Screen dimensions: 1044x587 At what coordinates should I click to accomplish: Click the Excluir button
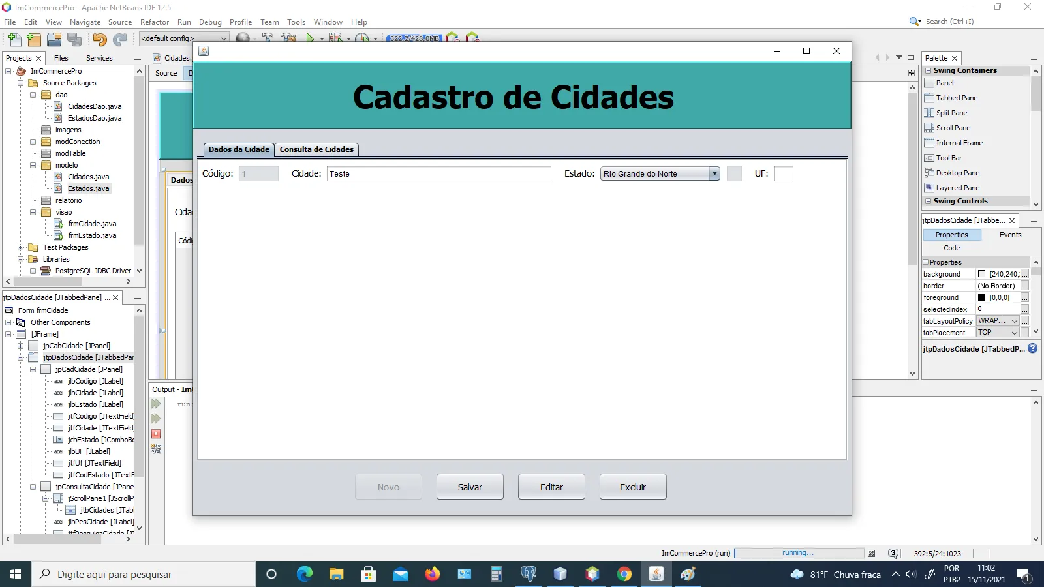point(633,487)
